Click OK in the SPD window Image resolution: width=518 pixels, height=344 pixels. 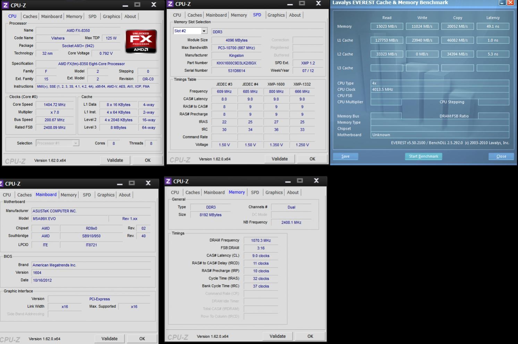point(312,159)
